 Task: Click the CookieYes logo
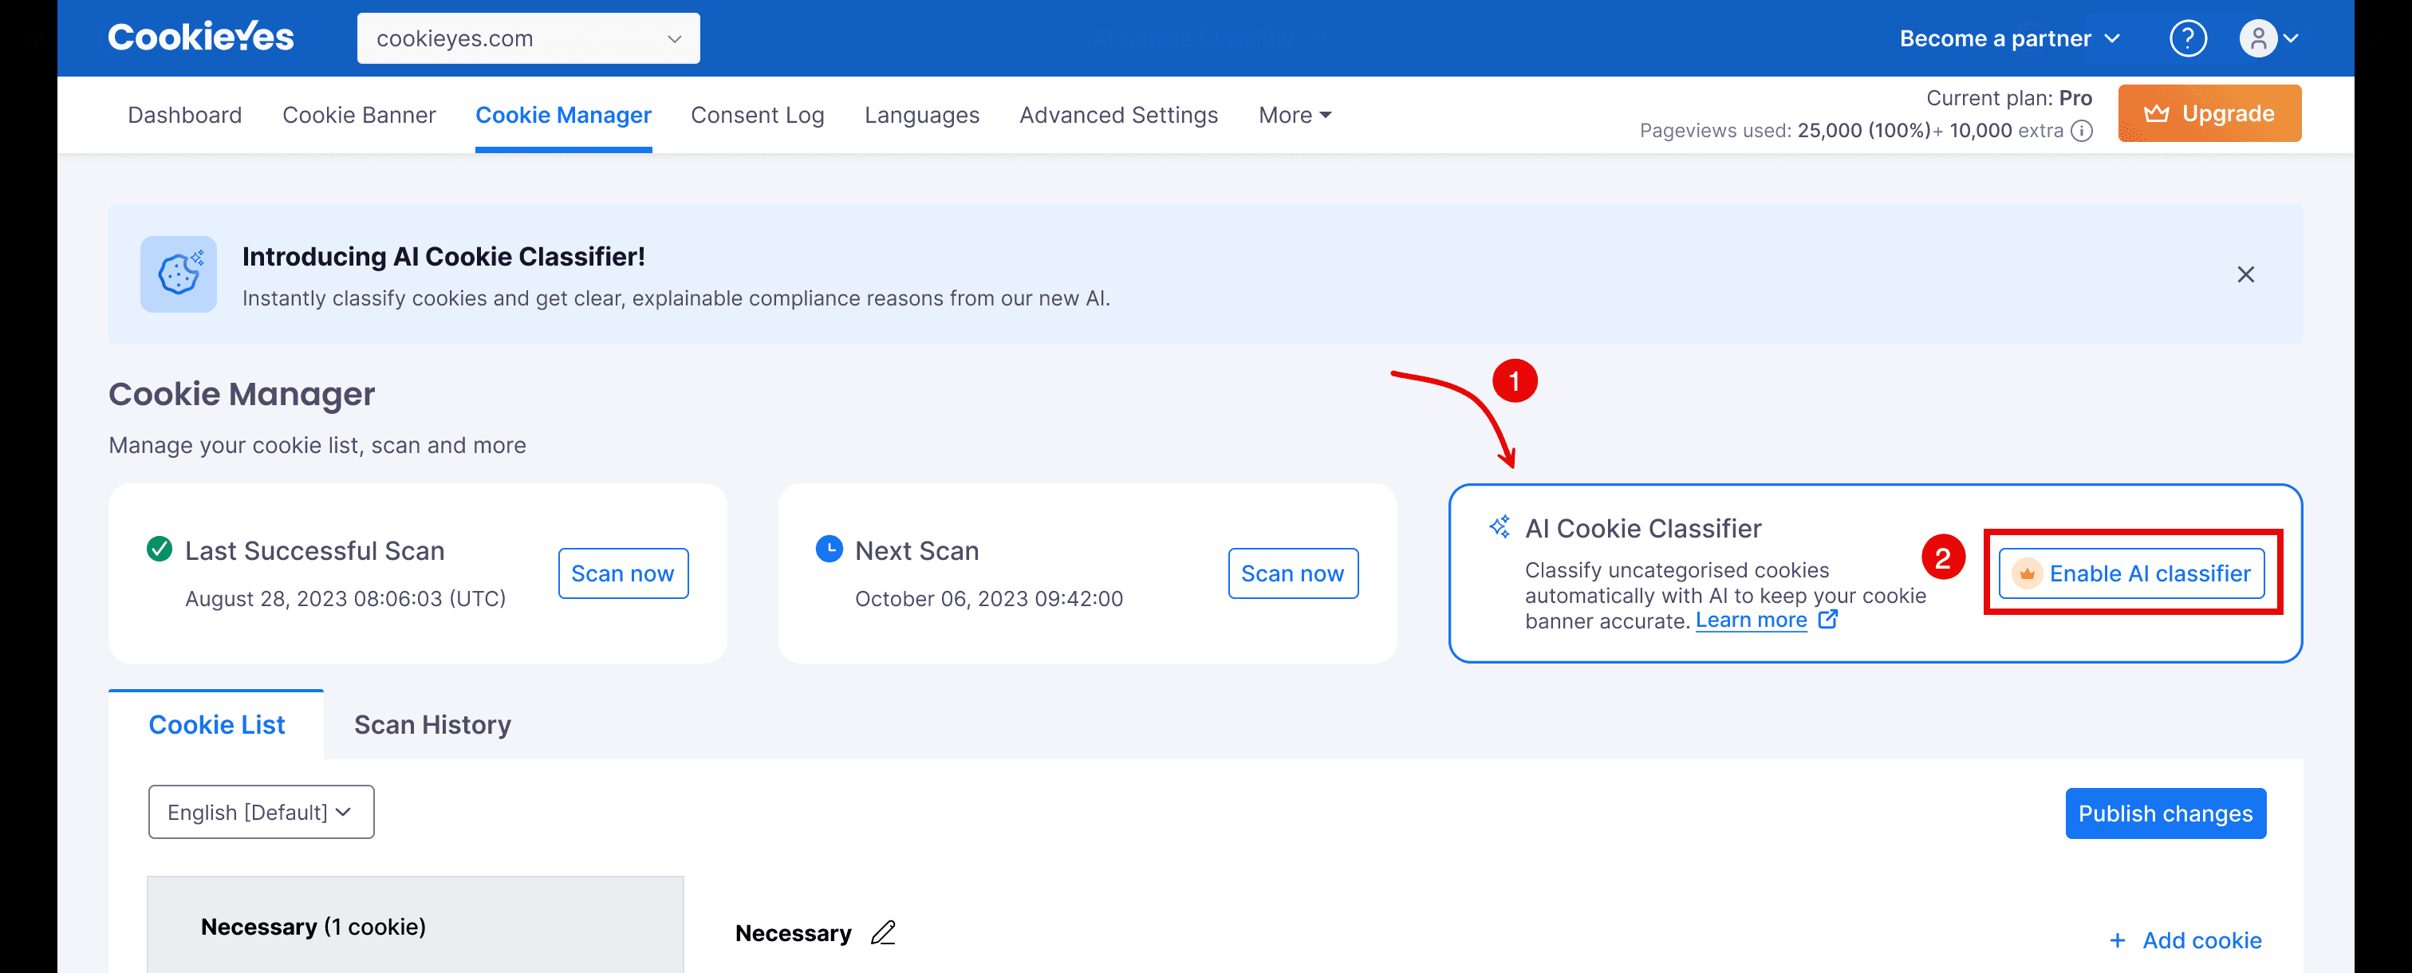[200, 37]
